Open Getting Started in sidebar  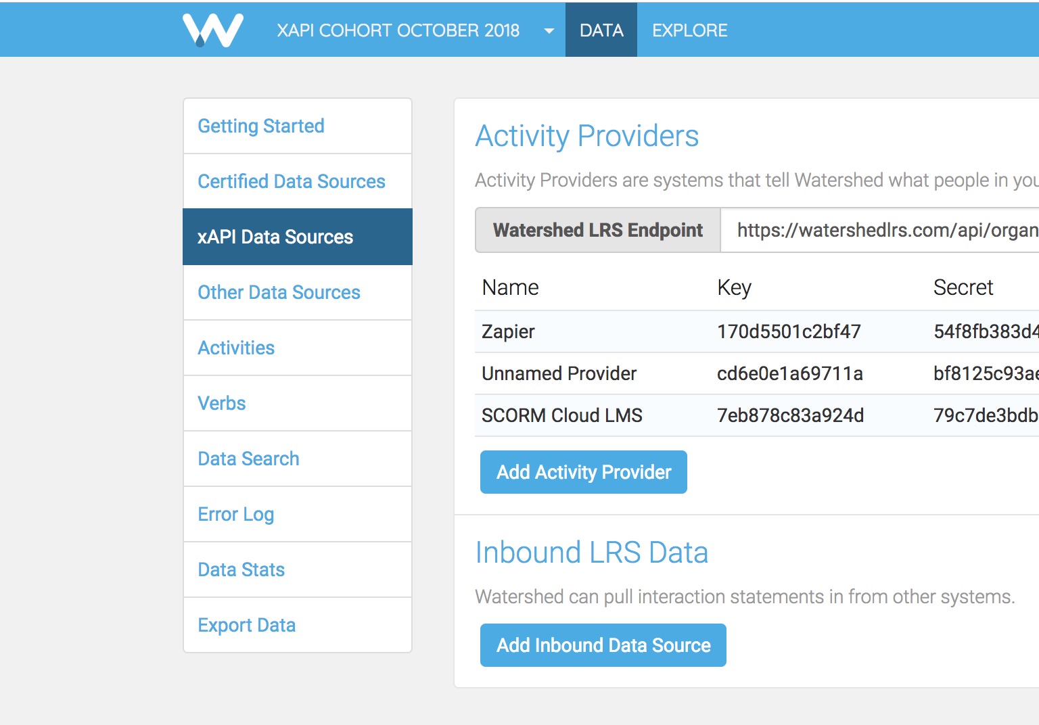click(x=261, y=126)
